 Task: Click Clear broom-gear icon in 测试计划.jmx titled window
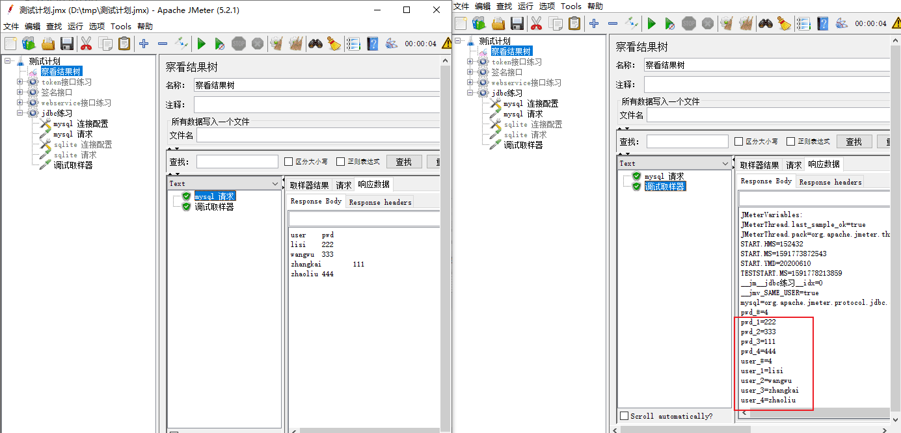coord(277,44)
